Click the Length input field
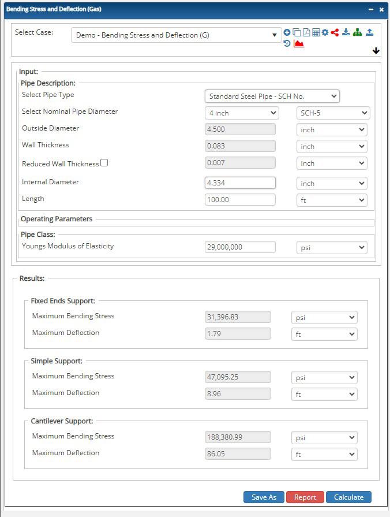 pyautogui.click(x=240, y=199)
